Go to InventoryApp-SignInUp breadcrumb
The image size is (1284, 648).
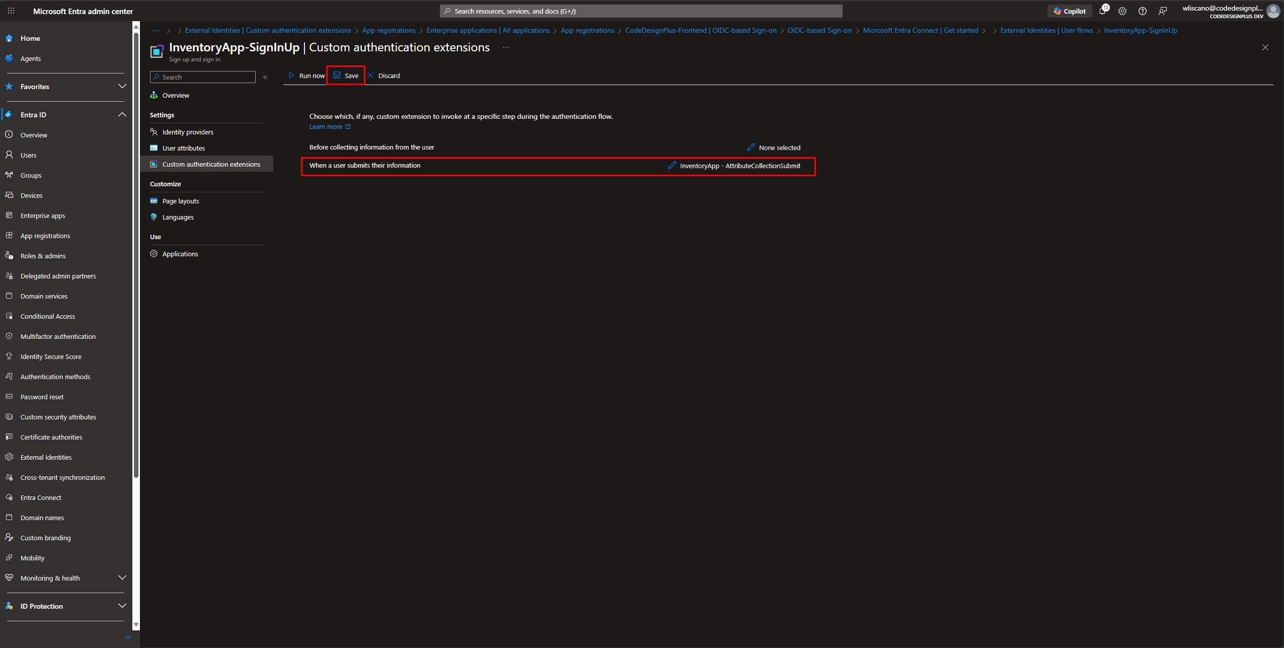tap(1141, 30)
